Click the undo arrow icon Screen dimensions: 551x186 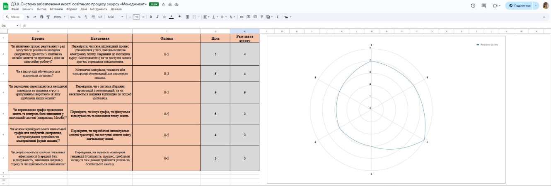[x=28, y=17]
